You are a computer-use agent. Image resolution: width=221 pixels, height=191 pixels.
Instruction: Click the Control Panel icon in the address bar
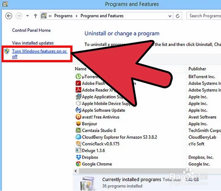point(44,16)
